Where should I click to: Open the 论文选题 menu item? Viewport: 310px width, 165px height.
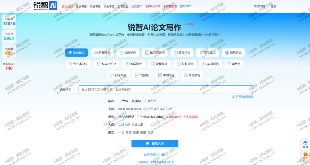click(67, 6)
